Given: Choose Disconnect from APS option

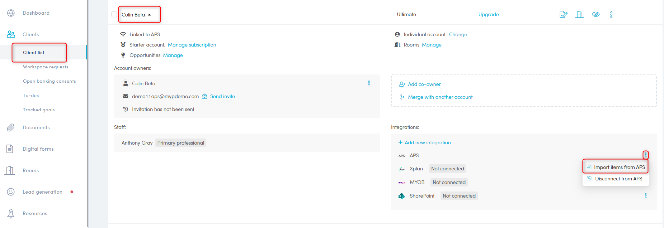Looking at the screenshot, I should pyautogui.click(x=618, y=179).
